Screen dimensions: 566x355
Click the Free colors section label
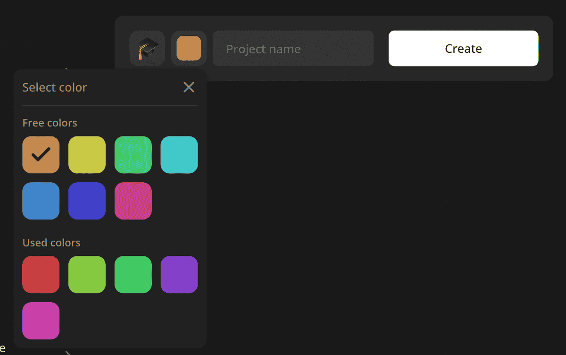(x=50, y=122)
